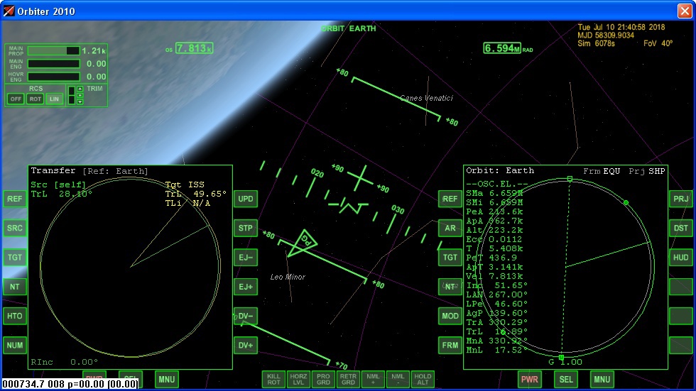
Task: Toggle distance display with DST button
Action: (x=680, y=228)
